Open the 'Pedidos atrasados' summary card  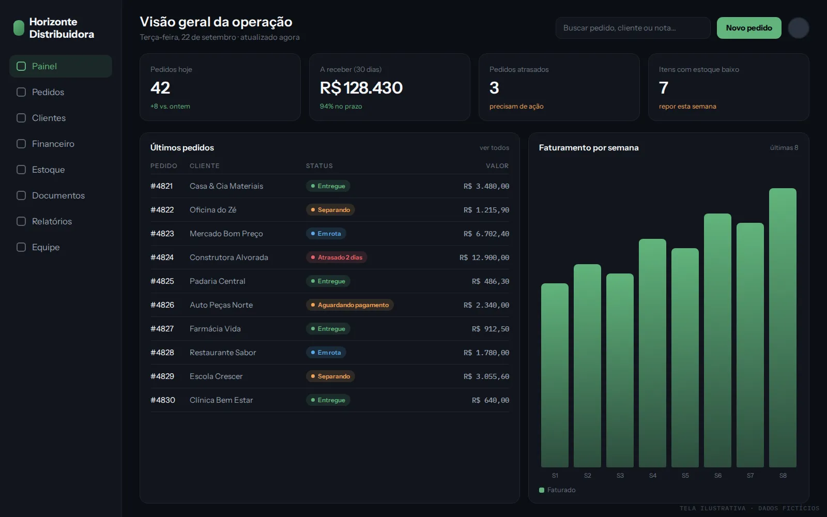[x=559, y=87]
